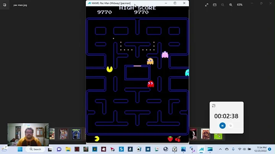The height and width of the screenshot is (154, 275).
Task: Click the zoom out magnifier in Photos
Action: pyautogui.click(x=223, y=5)
